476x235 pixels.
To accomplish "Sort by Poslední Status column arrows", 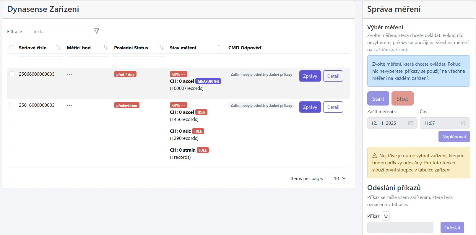I will [x=161, y=48].
